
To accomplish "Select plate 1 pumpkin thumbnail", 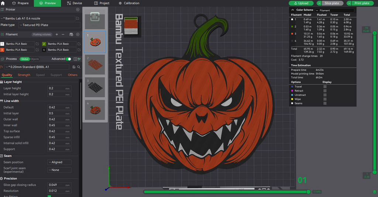I will (95, 42).
